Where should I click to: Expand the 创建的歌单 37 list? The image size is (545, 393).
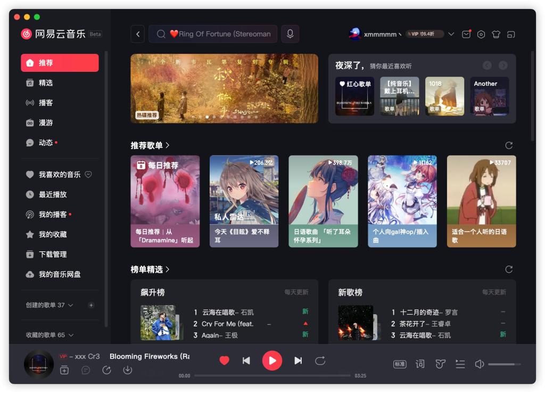point(71,305)
